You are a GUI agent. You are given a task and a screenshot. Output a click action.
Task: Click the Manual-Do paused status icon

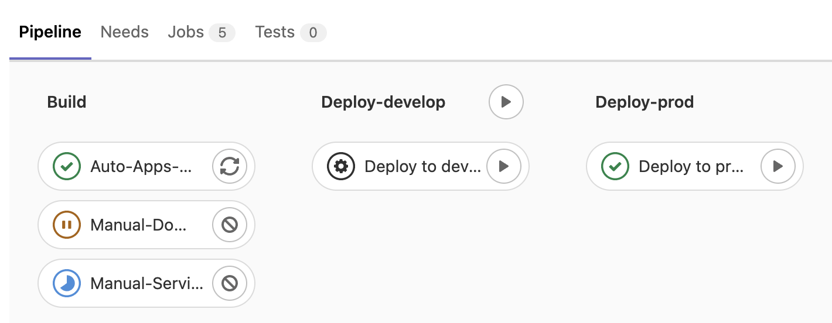pyautogui.click(x=67, y=225)
